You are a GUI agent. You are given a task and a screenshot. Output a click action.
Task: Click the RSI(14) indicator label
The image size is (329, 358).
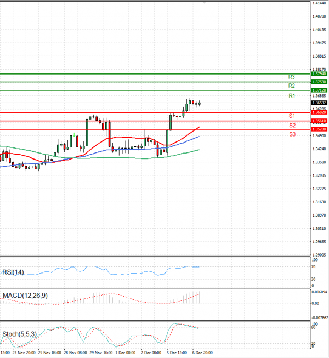[x=13, y=272]
